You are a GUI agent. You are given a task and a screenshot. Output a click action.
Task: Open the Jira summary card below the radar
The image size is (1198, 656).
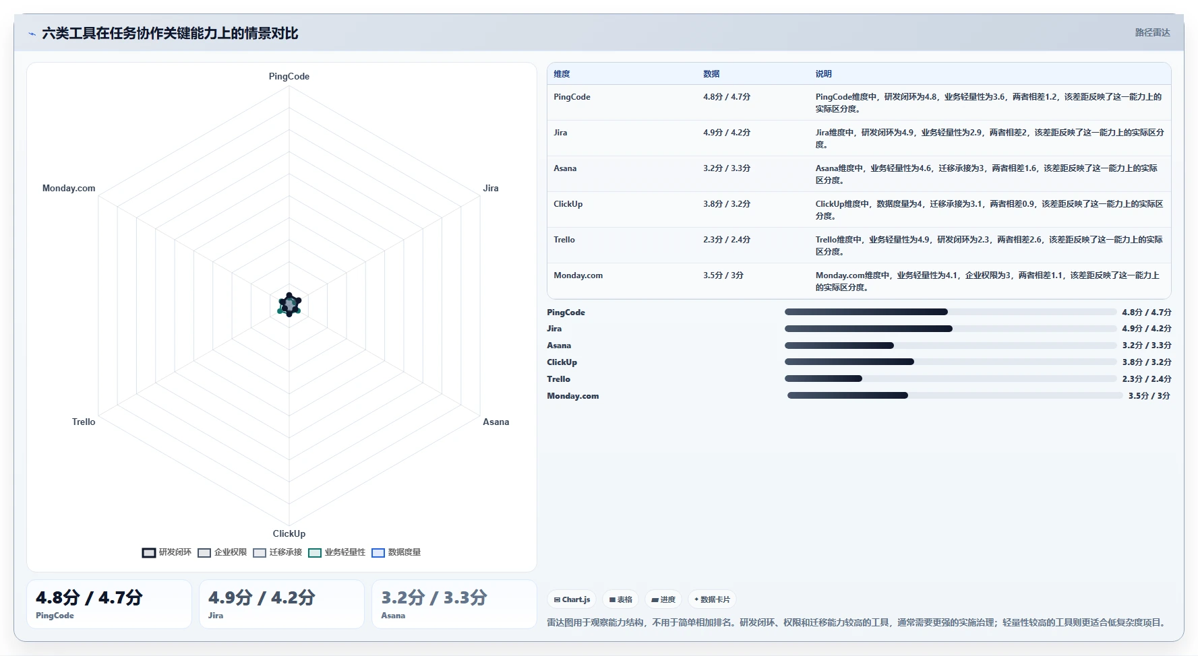pyautogui.click(x=282, y=604)
